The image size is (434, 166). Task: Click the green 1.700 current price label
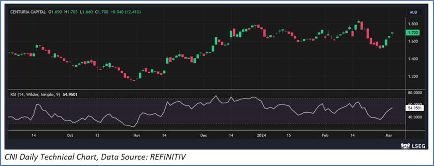pyautogui.click(x=412, y=33)
